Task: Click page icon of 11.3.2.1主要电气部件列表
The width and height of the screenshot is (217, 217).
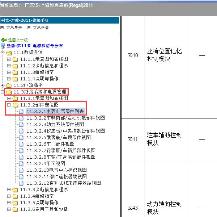Action: tap(21, 112)
